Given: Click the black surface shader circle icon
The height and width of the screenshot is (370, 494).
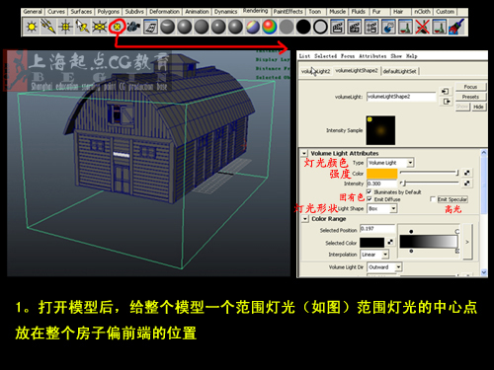Looking at the screenshot, I should 303,27.
